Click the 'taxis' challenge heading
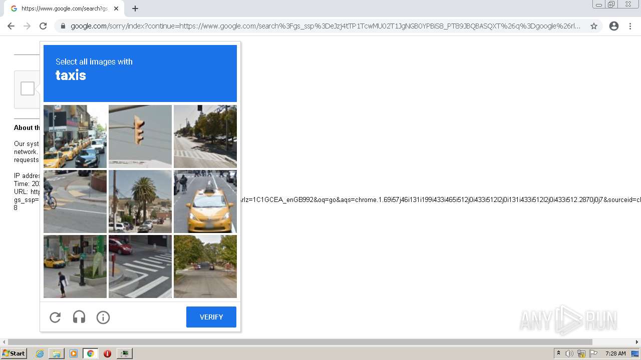641x360 pixels. tap(71, 75)
